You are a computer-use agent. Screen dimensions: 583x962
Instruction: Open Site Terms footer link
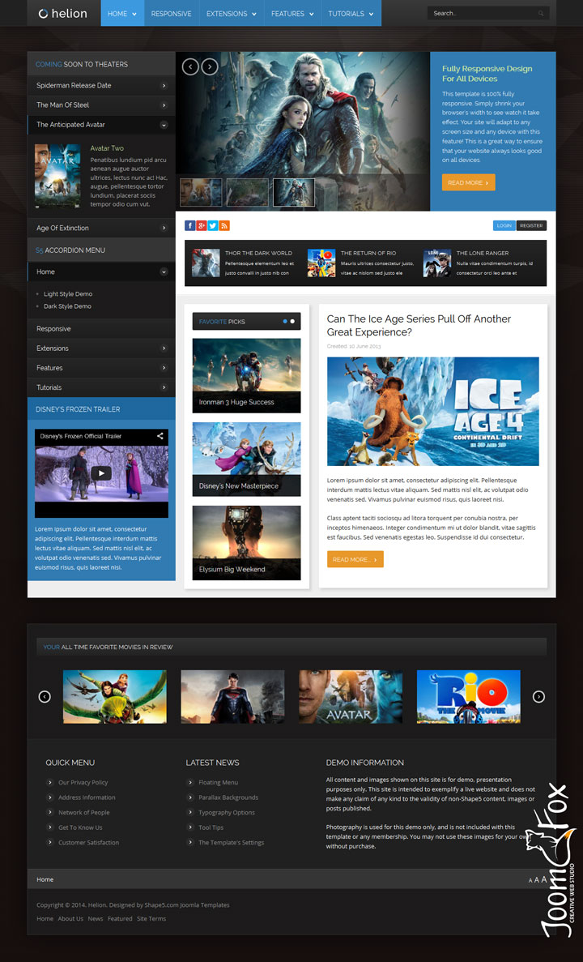pos(151,918)
